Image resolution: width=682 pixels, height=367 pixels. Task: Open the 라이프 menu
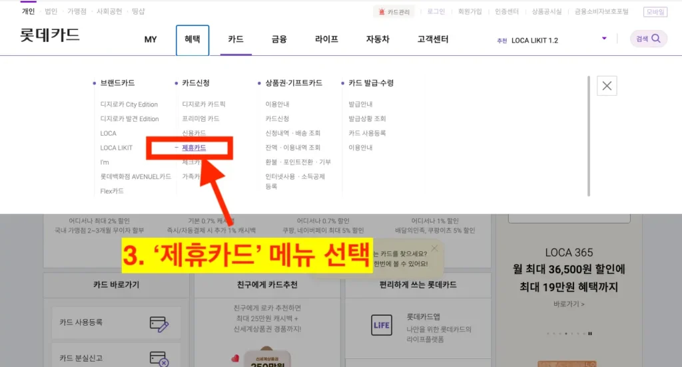pos(326,39)
